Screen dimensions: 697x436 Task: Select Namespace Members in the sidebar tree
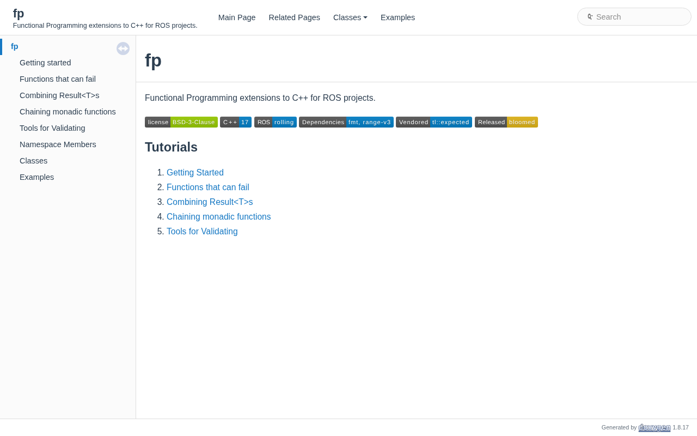click(58, 144)
